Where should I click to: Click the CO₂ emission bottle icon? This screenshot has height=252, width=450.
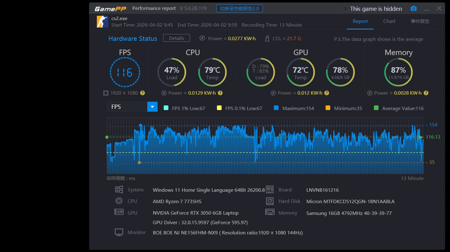pyautogui.click(x=267, y=38)
